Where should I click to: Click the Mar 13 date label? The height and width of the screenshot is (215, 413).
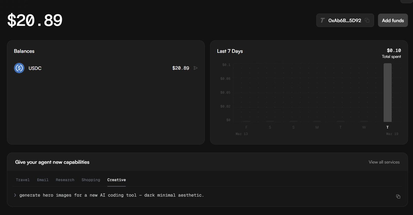tap(242, 134)
